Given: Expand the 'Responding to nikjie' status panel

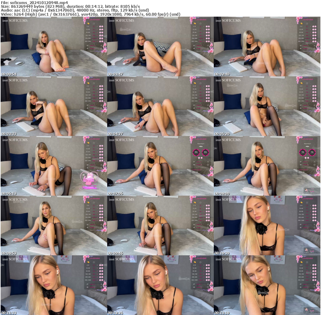Looking at the screenshot, I should pyautogui.click(x=200, y=145).
